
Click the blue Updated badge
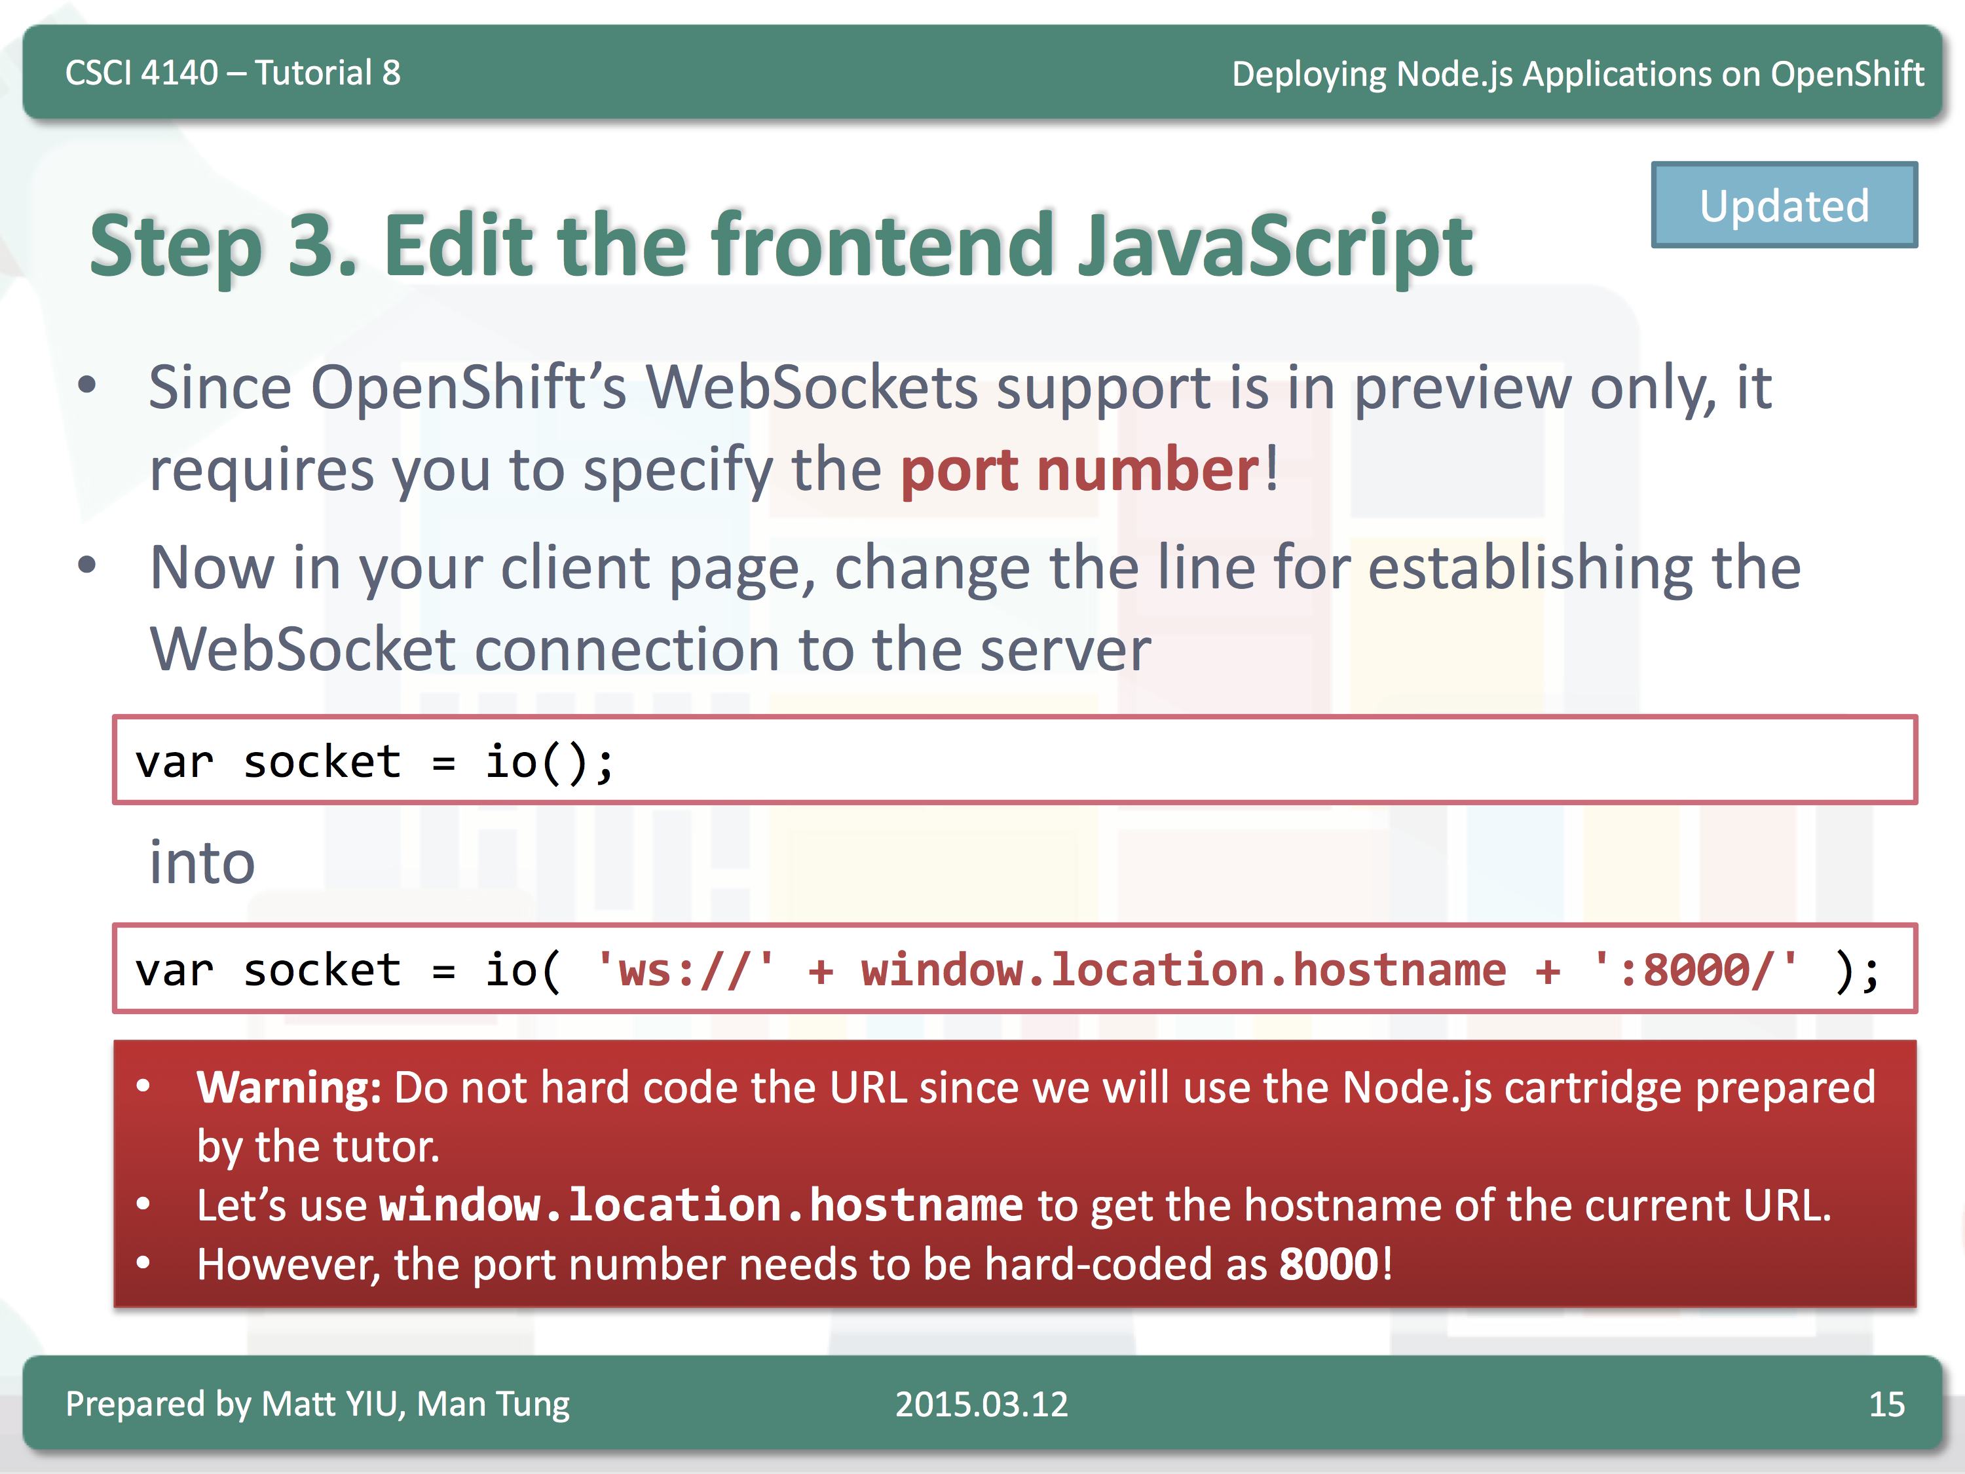(x=1784, y=205)
